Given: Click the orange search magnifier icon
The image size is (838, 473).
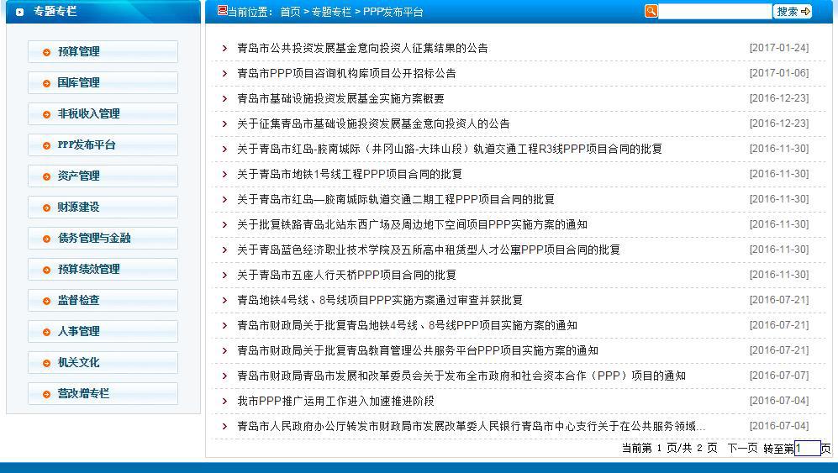Looking at the screenshot, I should coord(651,11).
